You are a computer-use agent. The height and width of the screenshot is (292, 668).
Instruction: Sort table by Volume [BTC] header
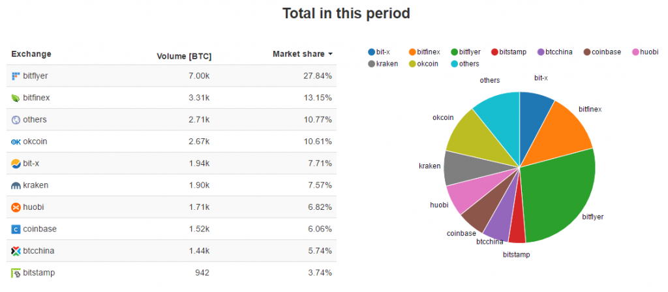[184, 55]
